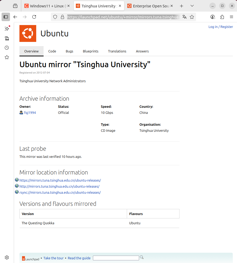Open rsync ubuntu-releases mirror link

60,192
